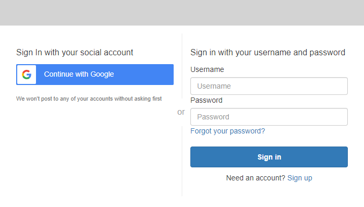This screenshot has width=364, height=207.
Task: Click the "Need an account?" text
Action: point(256,178)
